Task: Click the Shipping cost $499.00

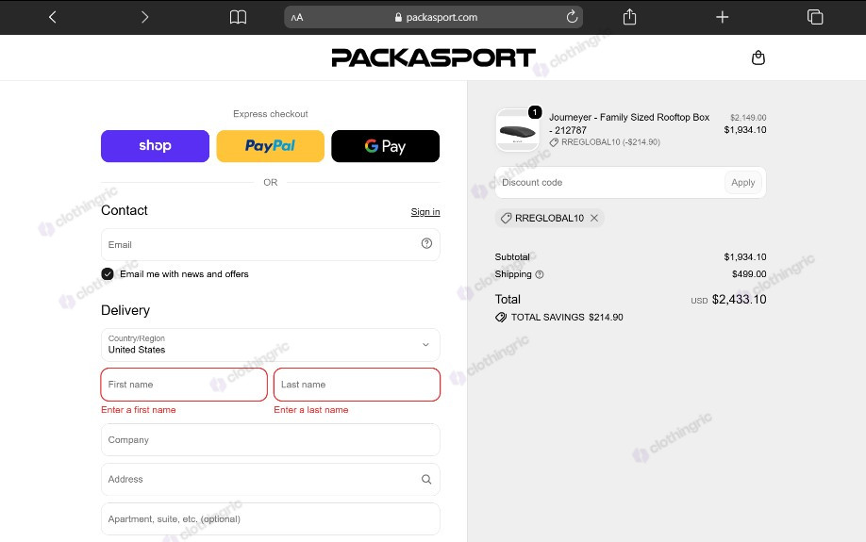Action: [749, 274]
